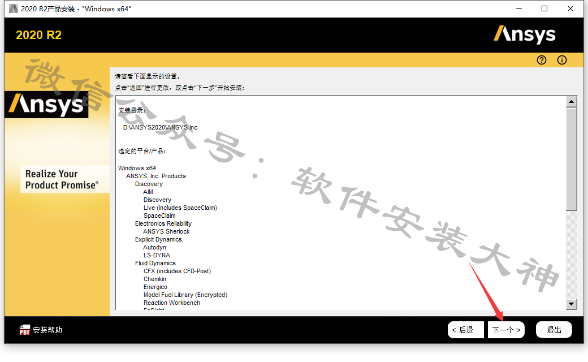
Task: Click the 'Reaction Workbench' line
Action: coord(172,303)
